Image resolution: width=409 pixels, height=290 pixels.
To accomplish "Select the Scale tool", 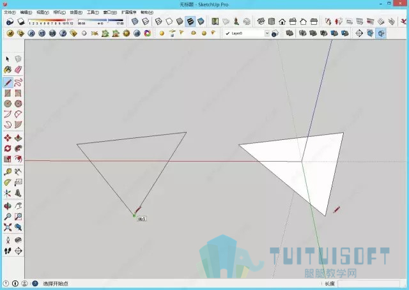I will (x=8, y=159).
